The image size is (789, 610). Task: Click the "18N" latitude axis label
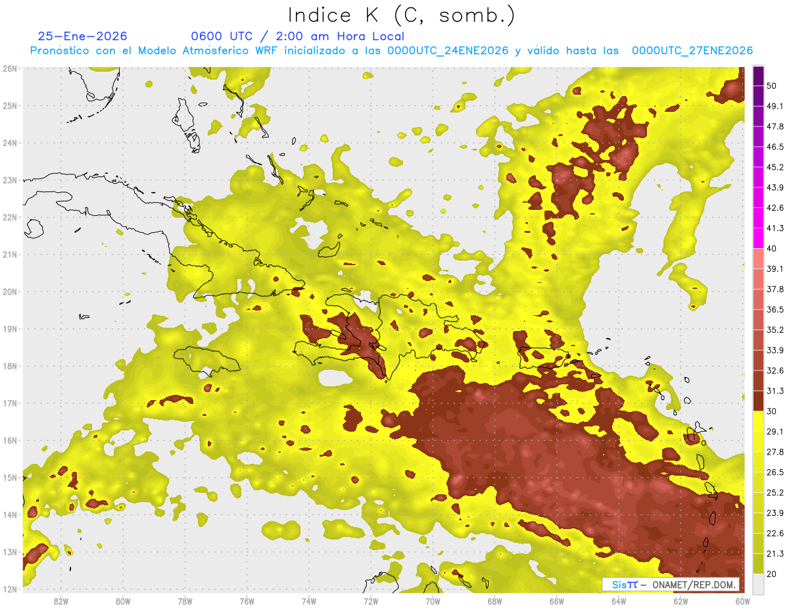point(10,366)
